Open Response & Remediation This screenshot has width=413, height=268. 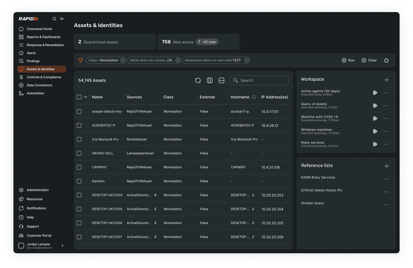pyautogui.click(x=42, y=45)
